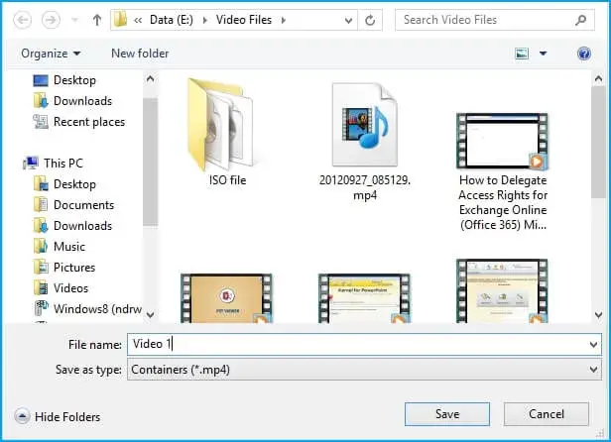Click the ISO file label text
611x442 pixels.
[227, 180]
